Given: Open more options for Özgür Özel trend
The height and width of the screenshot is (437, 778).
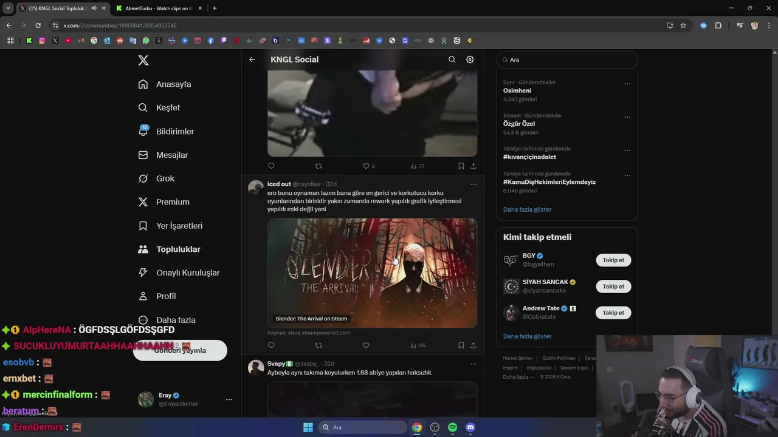Looking at the screenshot, I should point(627,117).
